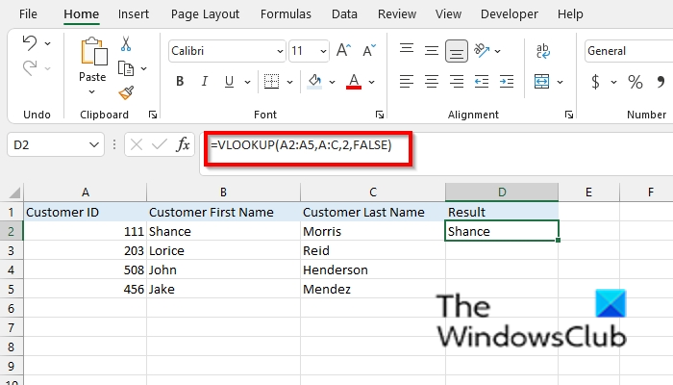Viewport: 673px width, 385px height.
Task: Apply Fill Color with the paint bucket
Action: coord(314,81)
